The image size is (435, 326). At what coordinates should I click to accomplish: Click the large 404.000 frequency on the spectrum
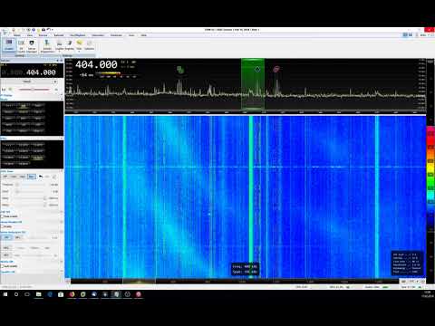(96, 64)
